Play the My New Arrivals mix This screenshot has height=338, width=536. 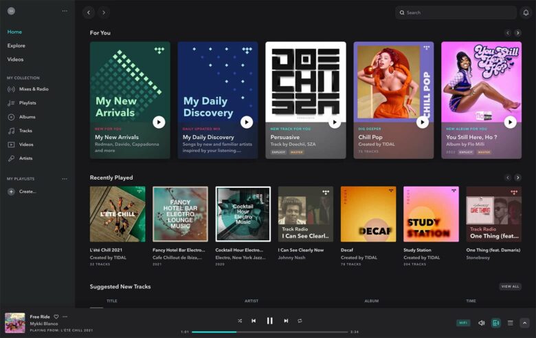(159, 123)
